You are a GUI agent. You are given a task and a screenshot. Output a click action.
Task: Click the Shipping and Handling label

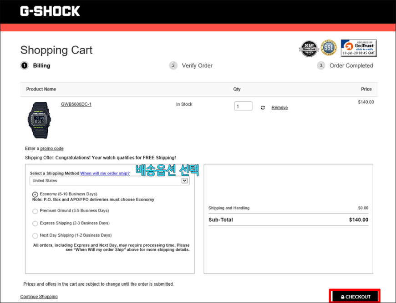[x=229, y=208]
